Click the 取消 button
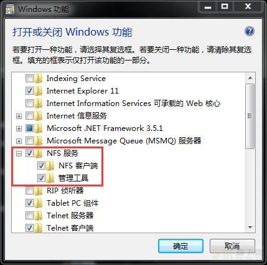Viewport: 267px width, 265px height. (x=232, y=246)
